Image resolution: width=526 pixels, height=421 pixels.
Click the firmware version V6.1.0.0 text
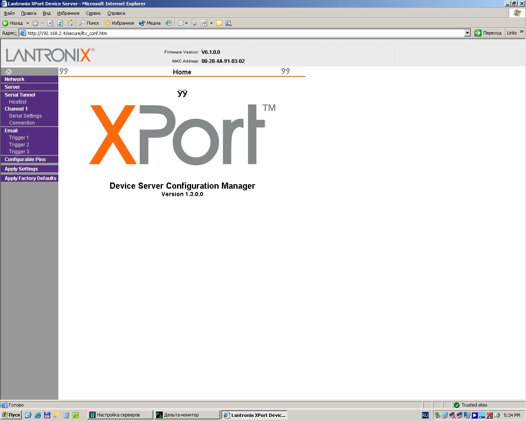211,52
